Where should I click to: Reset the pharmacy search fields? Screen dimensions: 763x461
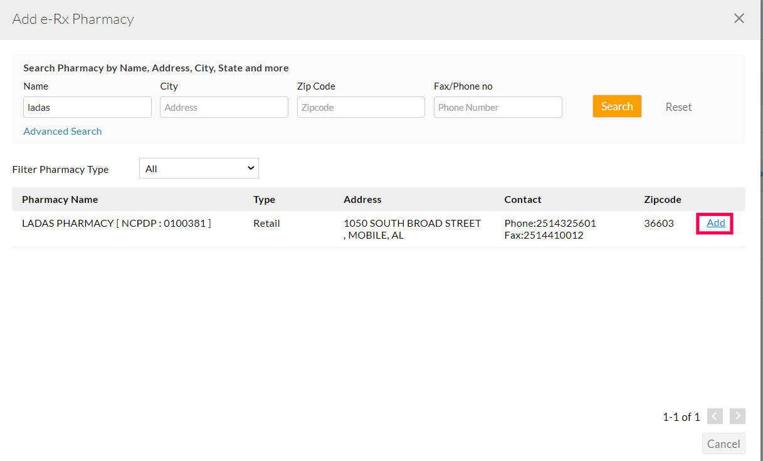pos(678,107)
